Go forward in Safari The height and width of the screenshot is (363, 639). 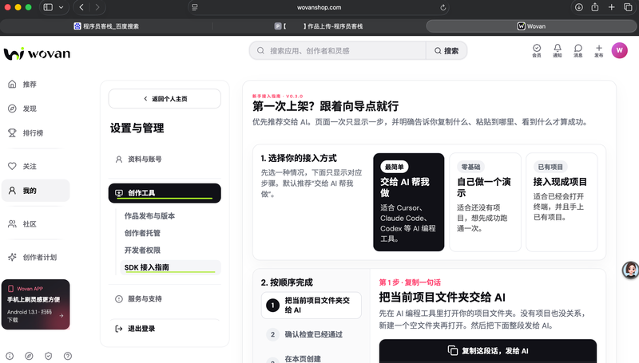pos(97,7)
